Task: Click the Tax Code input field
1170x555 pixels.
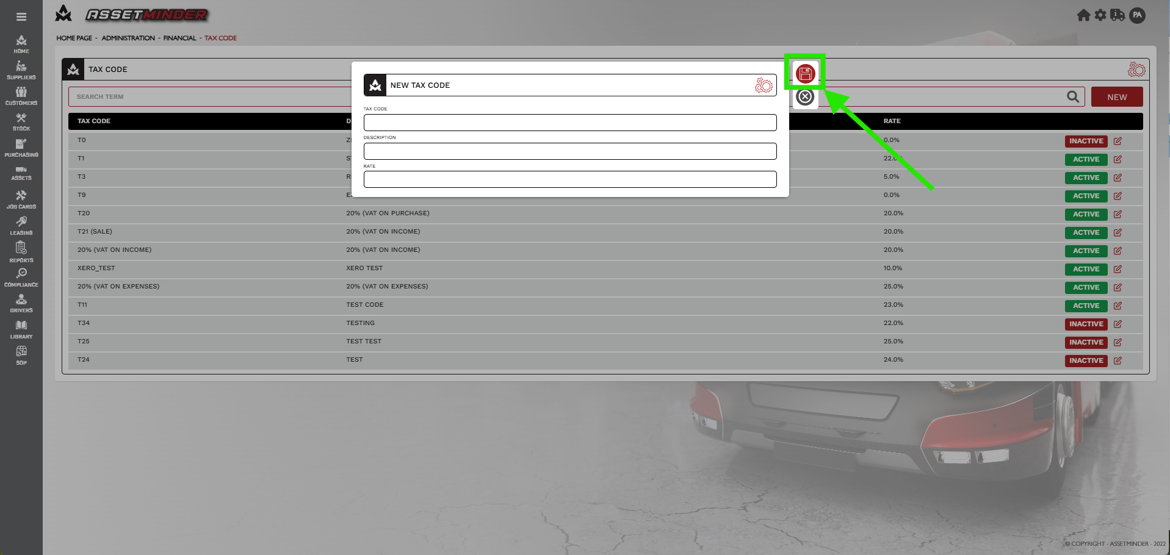Action: click(569, 123)
